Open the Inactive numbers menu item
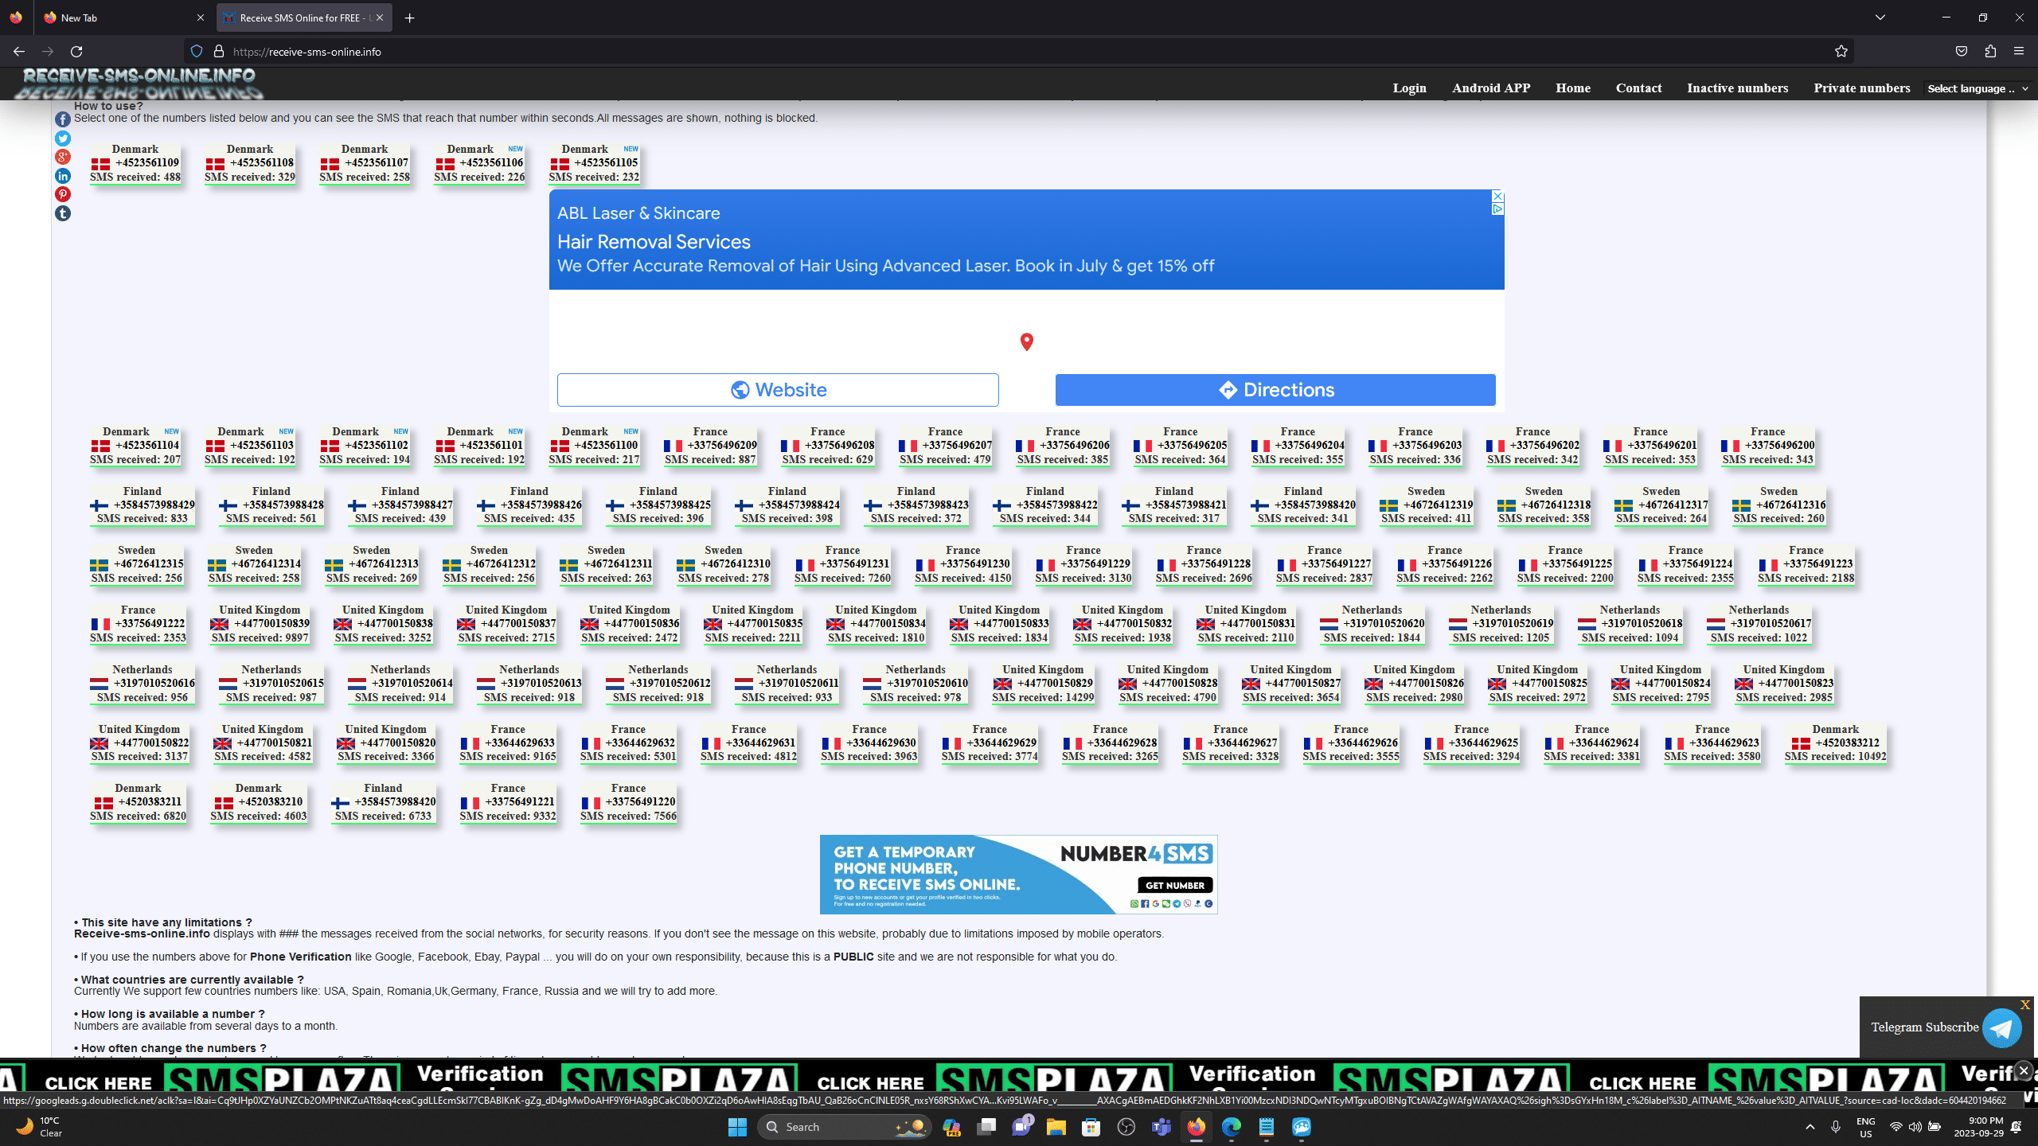2038x1146 pixels. [x=1737, y=88]
